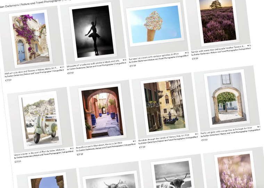Click the €17.59 price under the Malta door print
The height and width of the screenshot is (188, 264).
click(8, 80)
